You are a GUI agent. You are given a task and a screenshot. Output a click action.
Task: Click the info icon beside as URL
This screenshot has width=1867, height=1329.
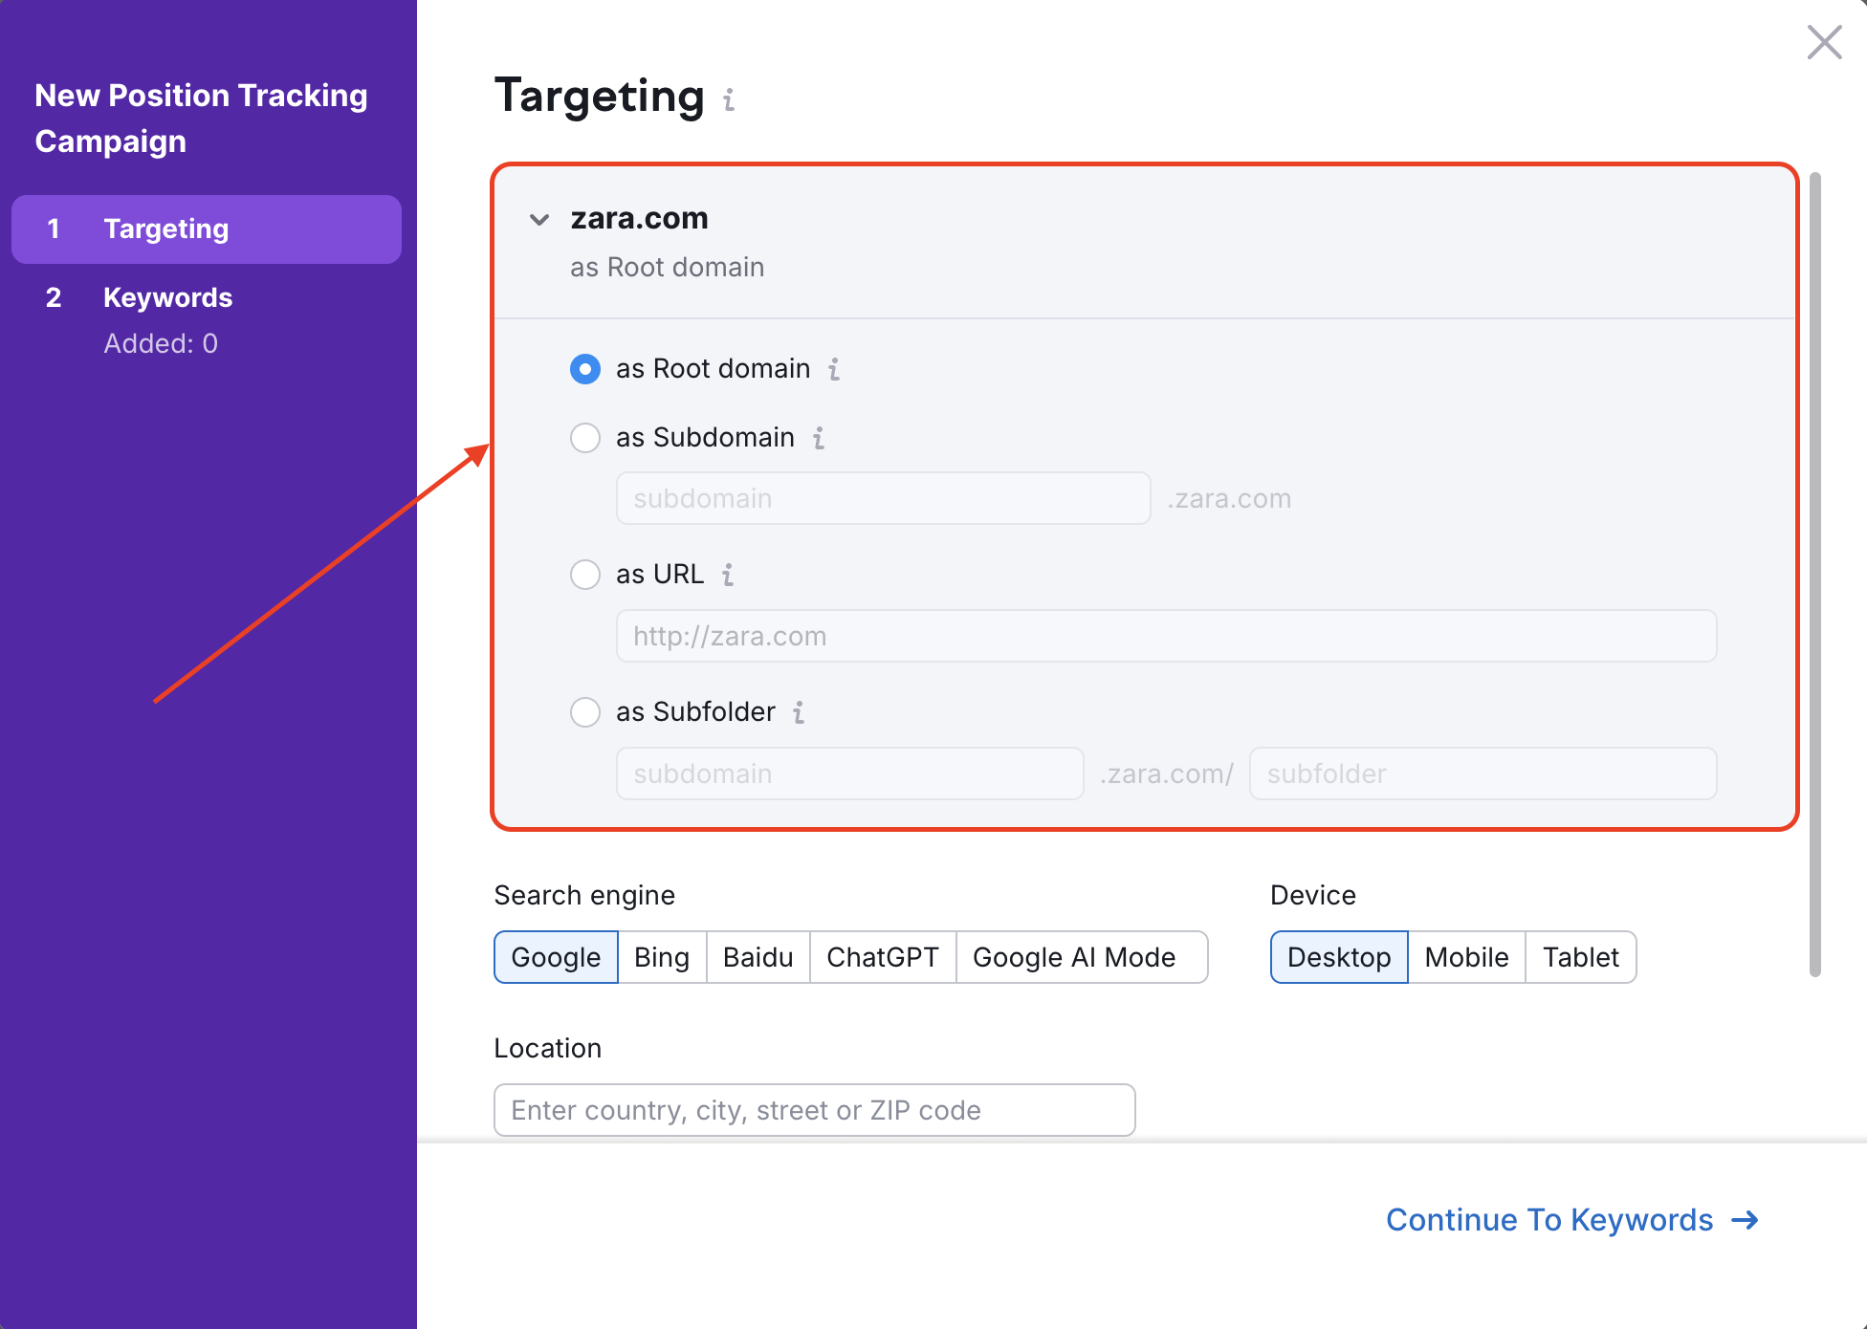click(x=729, y=575)
